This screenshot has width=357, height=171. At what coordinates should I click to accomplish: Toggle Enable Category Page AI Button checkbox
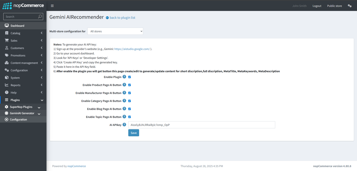[x=129, y=101]
